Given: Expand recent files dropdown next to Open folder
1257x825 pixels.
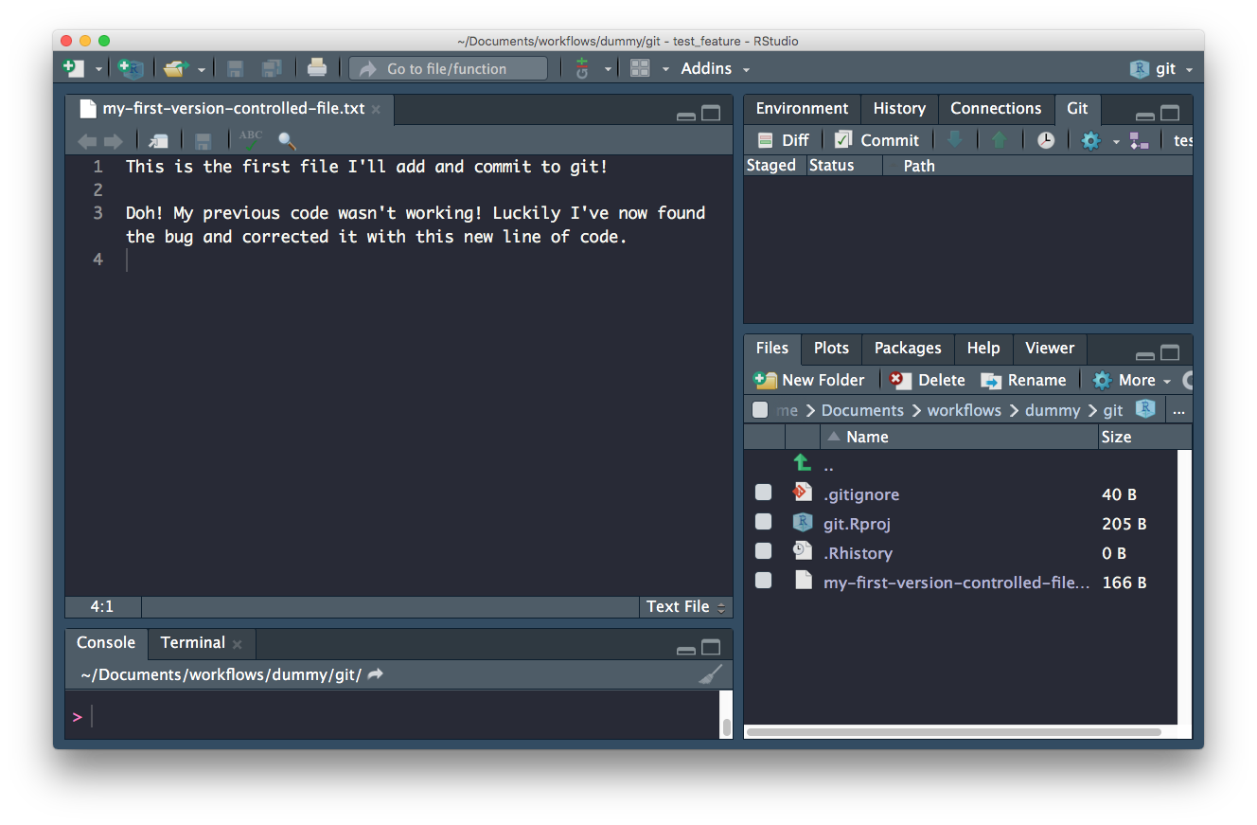Looking at the screenshot, I should 202,69.
